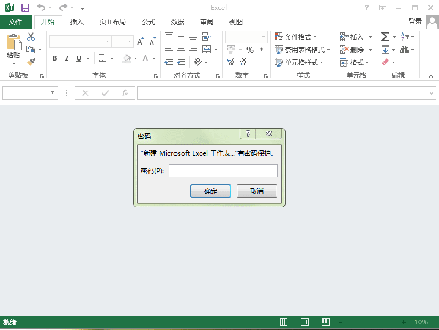Click 确定 in the password dialog
The height and width of the screenshot is (330, 439).
point(211,191)
